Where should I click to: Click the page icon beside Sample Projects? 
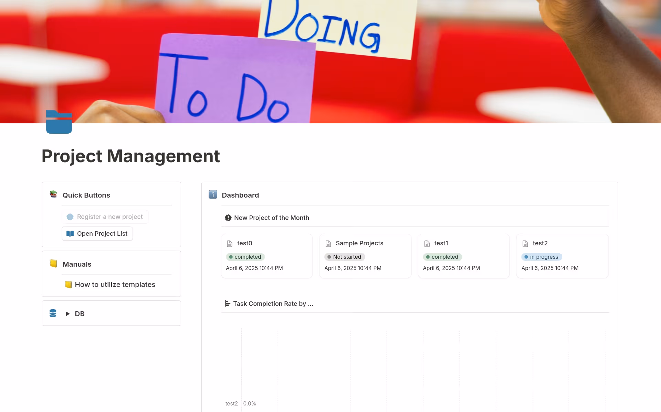point(328,243)
